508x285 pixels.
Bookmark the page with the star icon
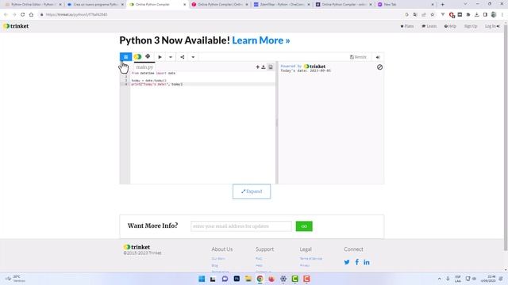click(x=432, y=14)
